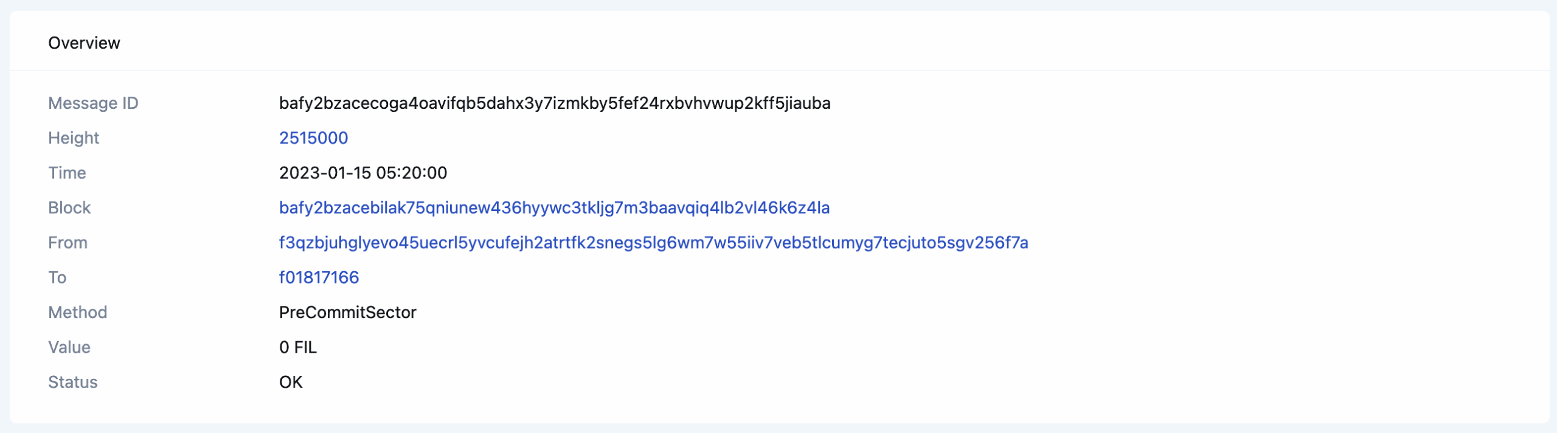The height and width of the screenshot is (433, 1557).
Task: Click the Time field label
Action: pyautogui.click(x=67, y=173)
